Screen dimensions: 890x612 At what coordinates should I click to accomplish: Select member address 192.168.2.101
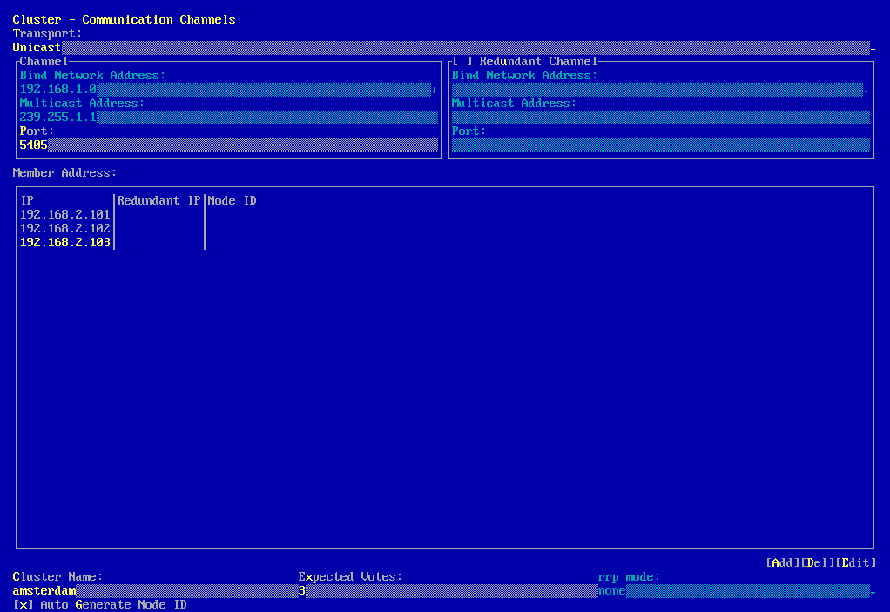(65, 215)
